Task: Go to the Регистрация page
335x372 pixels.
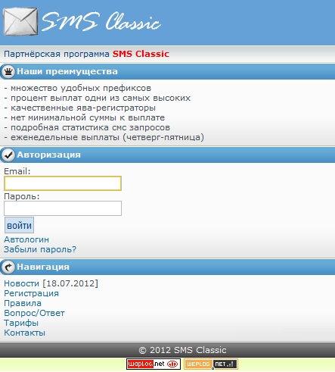Action: [32, 293]
